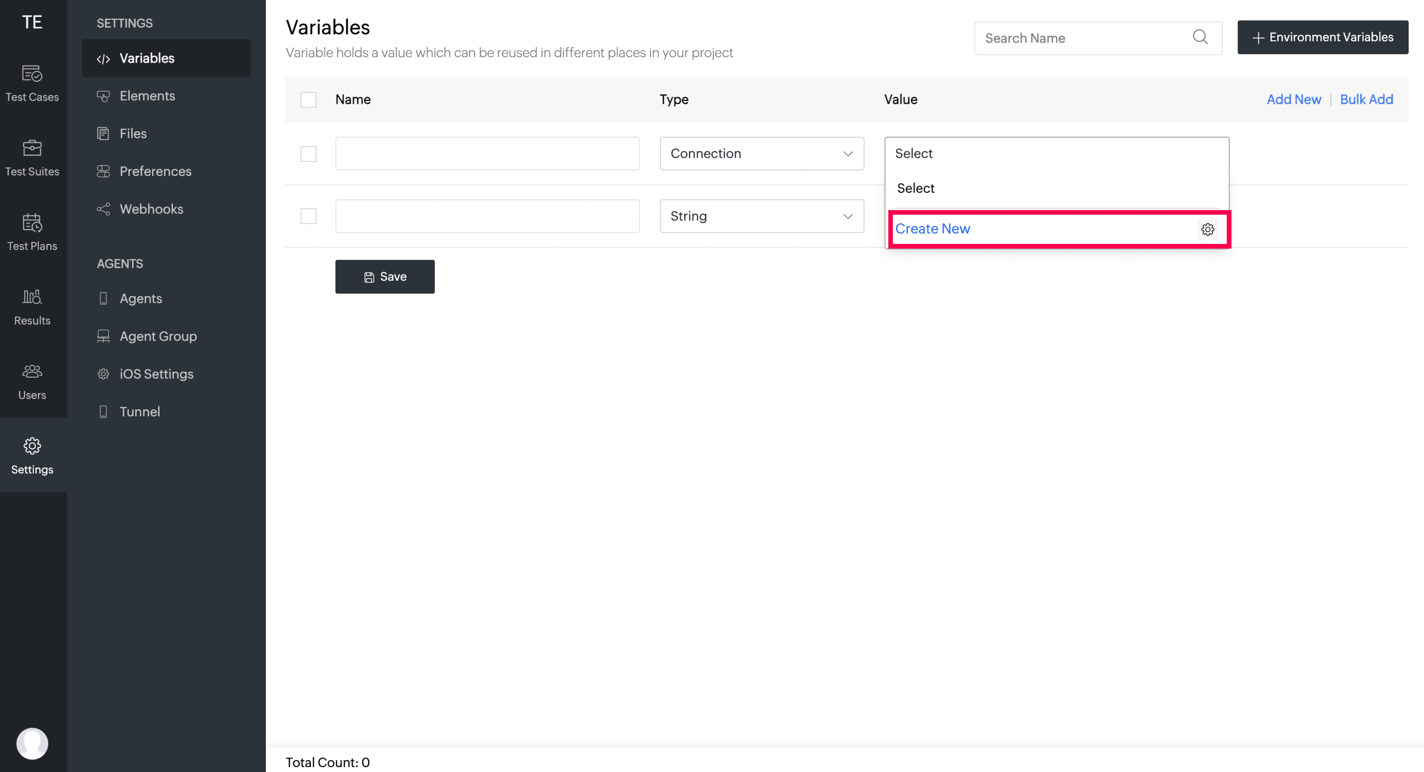Image resolution: width=1424 pixels, height=772 pixels.
Task: Toggle the select-all checkbox in the header
Action: click(x=309, y=99)
